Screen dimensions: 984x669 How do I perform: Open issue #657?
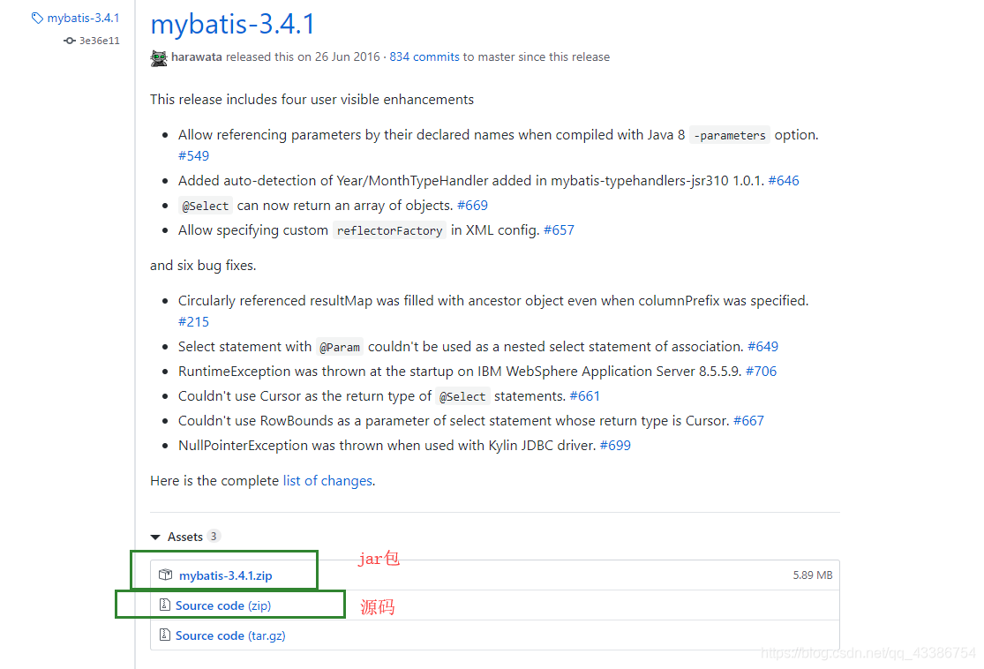(x=559, y=230)
